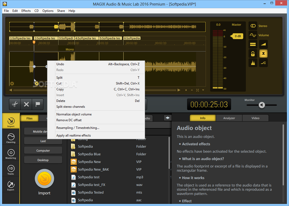This screenshot has width=289, height=206.
Task: Open the File menu
Action: click(x=6, y=11)
